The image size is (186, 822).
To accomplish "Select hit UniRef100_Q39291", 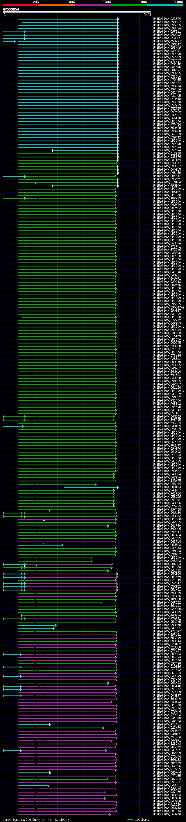I will point(167,51).
